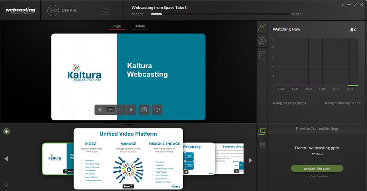
Task: Toggle full-screen with the expand arrows icon
Action: [355, 5]
